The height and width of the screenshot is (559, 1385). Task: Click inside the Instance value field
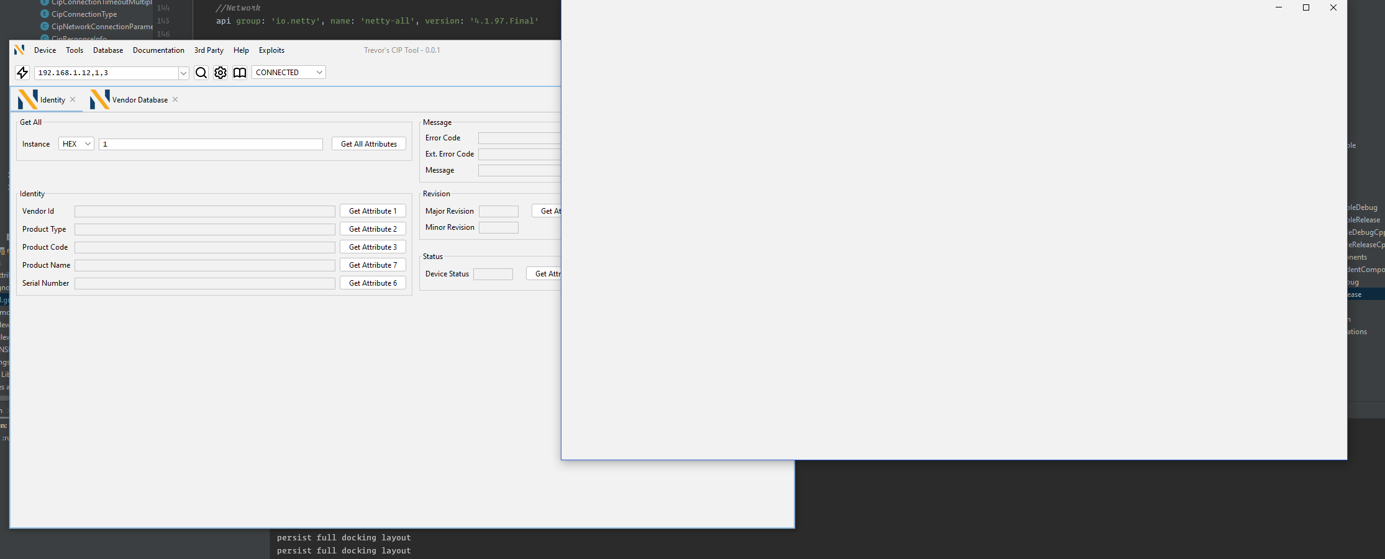(x=211, y=143)
